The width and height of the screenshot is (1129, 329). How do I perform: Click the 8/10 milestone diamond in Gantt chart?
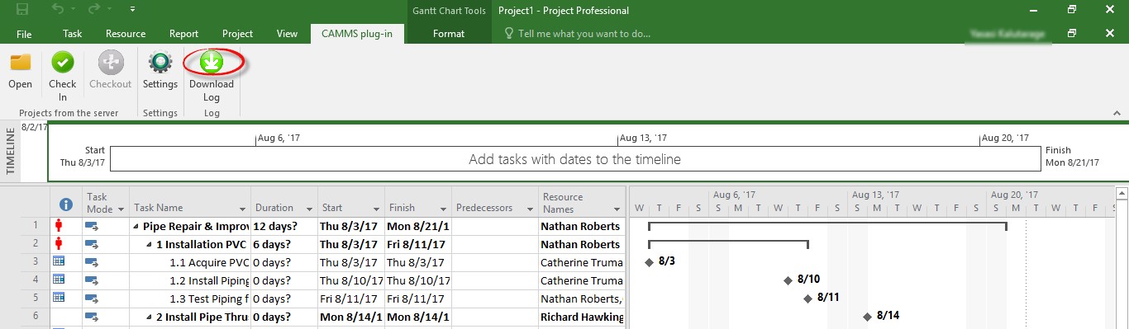(788, 280)
